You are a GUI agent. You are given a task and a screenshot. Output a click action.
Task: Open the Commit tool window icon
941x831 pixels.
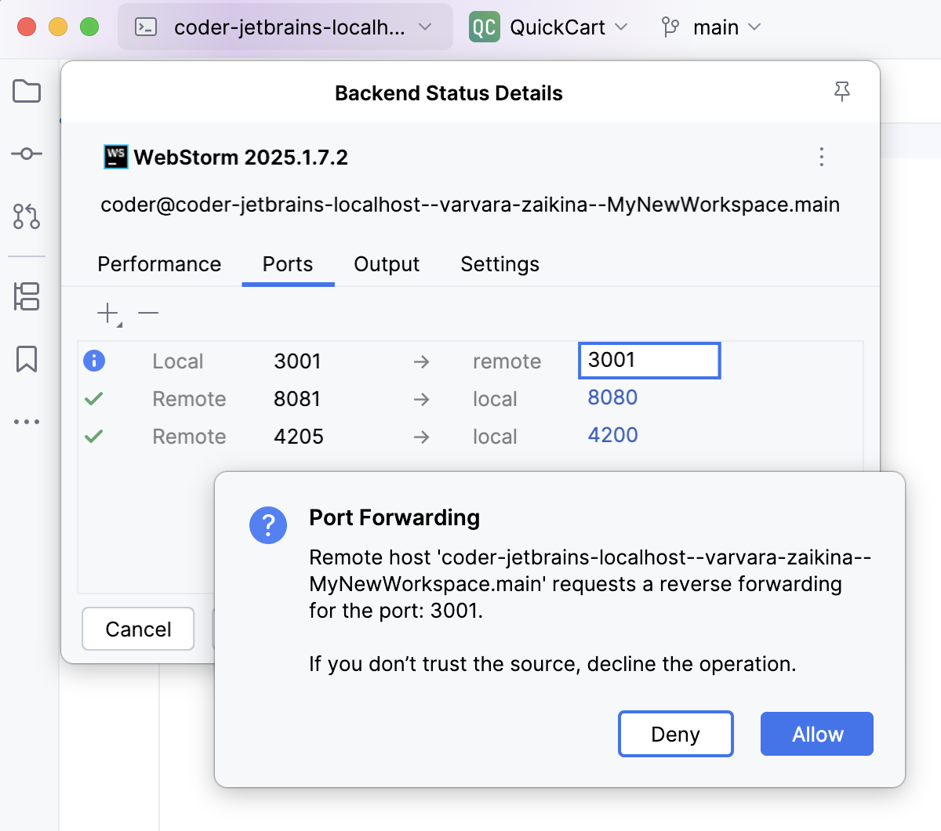click(x=27, y=154)
